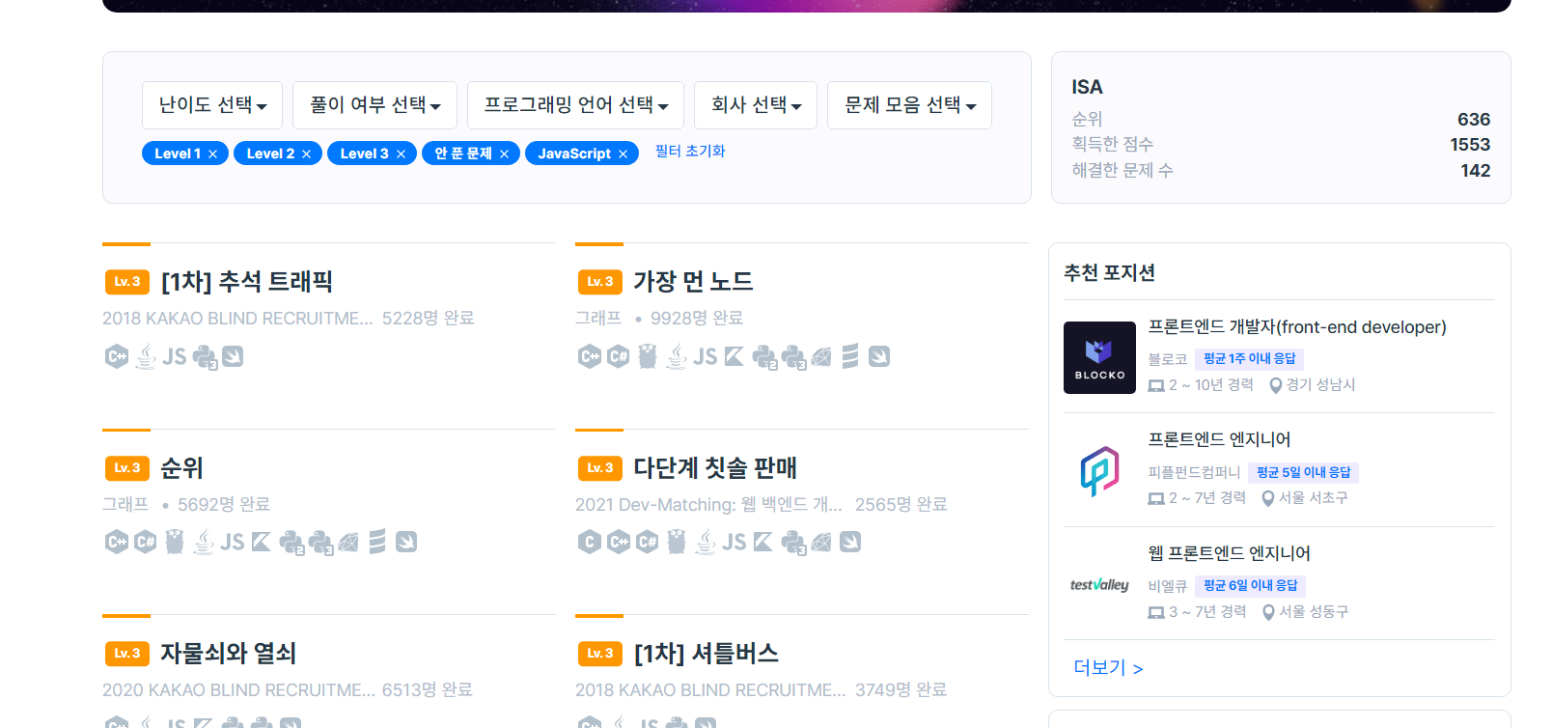Viewport: 1552px width, 728px height.
Task: Open 프론트엔드 개발자(front-end developer) job posting
Action: 1297,327
